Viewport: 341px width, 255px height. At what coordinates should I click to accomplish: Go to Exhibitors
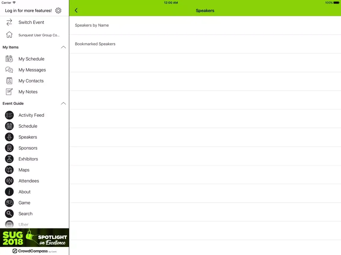[28, 159]
